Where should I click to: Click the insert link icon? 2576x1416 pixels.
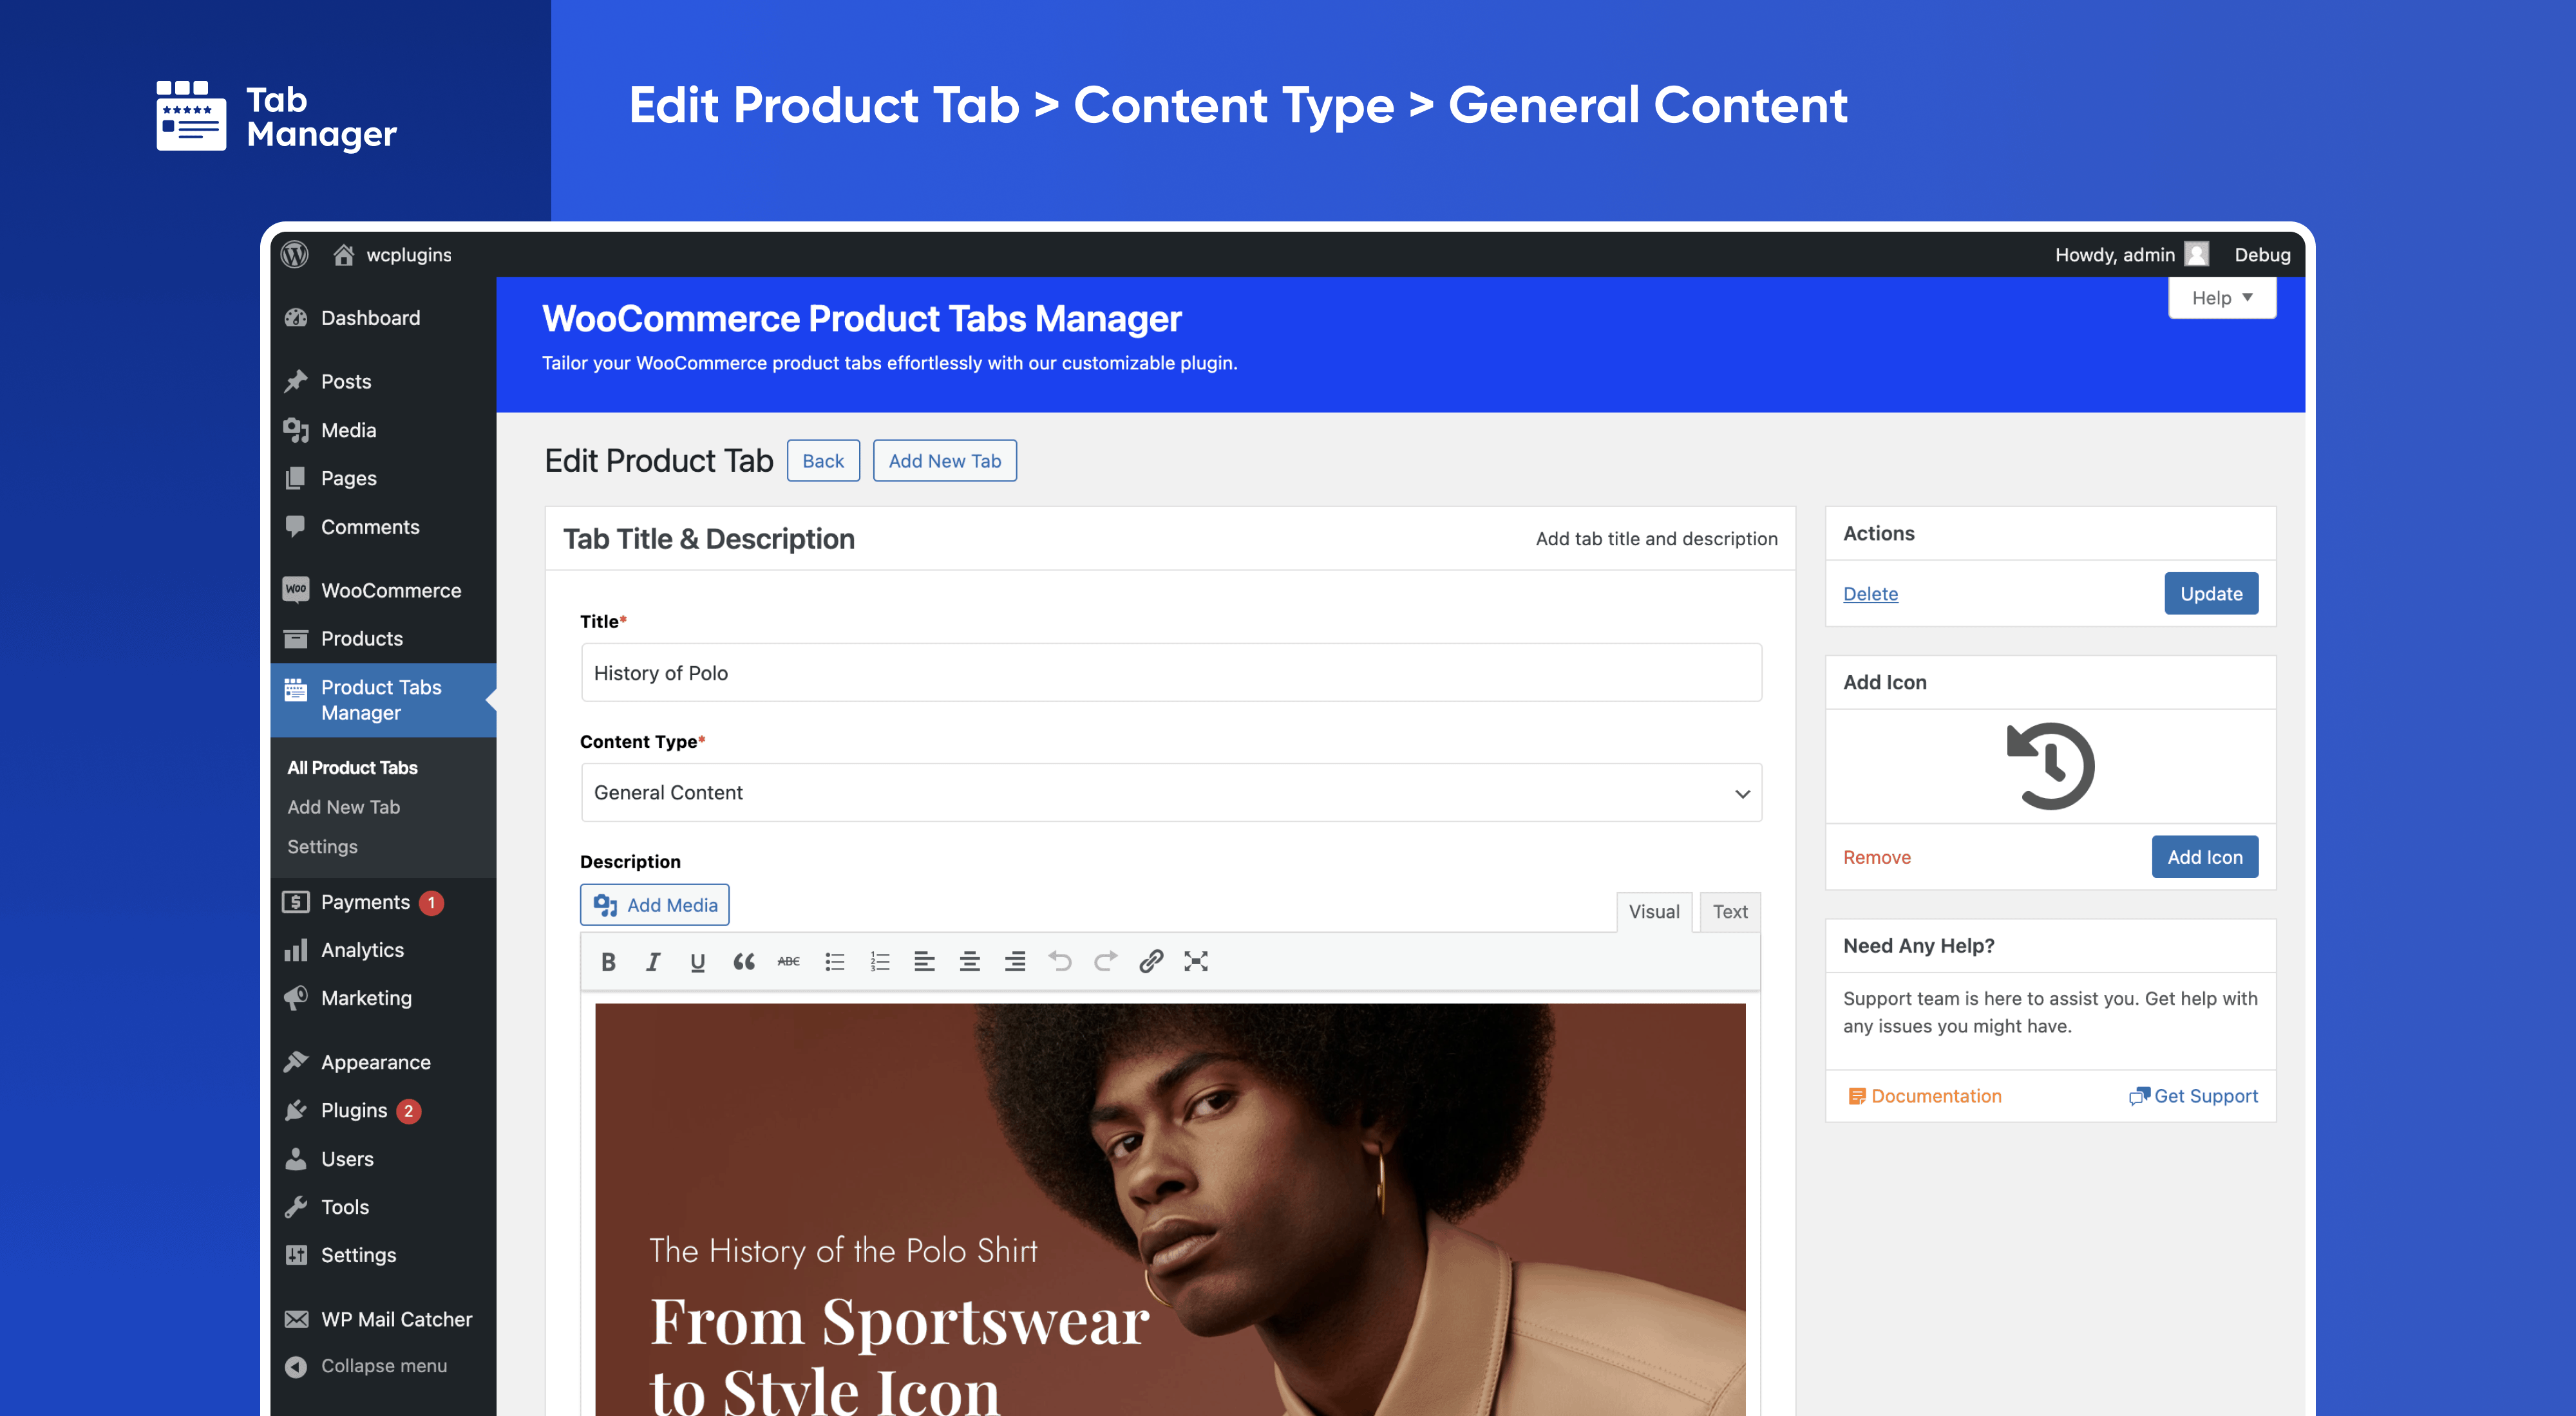[1150, 962]
